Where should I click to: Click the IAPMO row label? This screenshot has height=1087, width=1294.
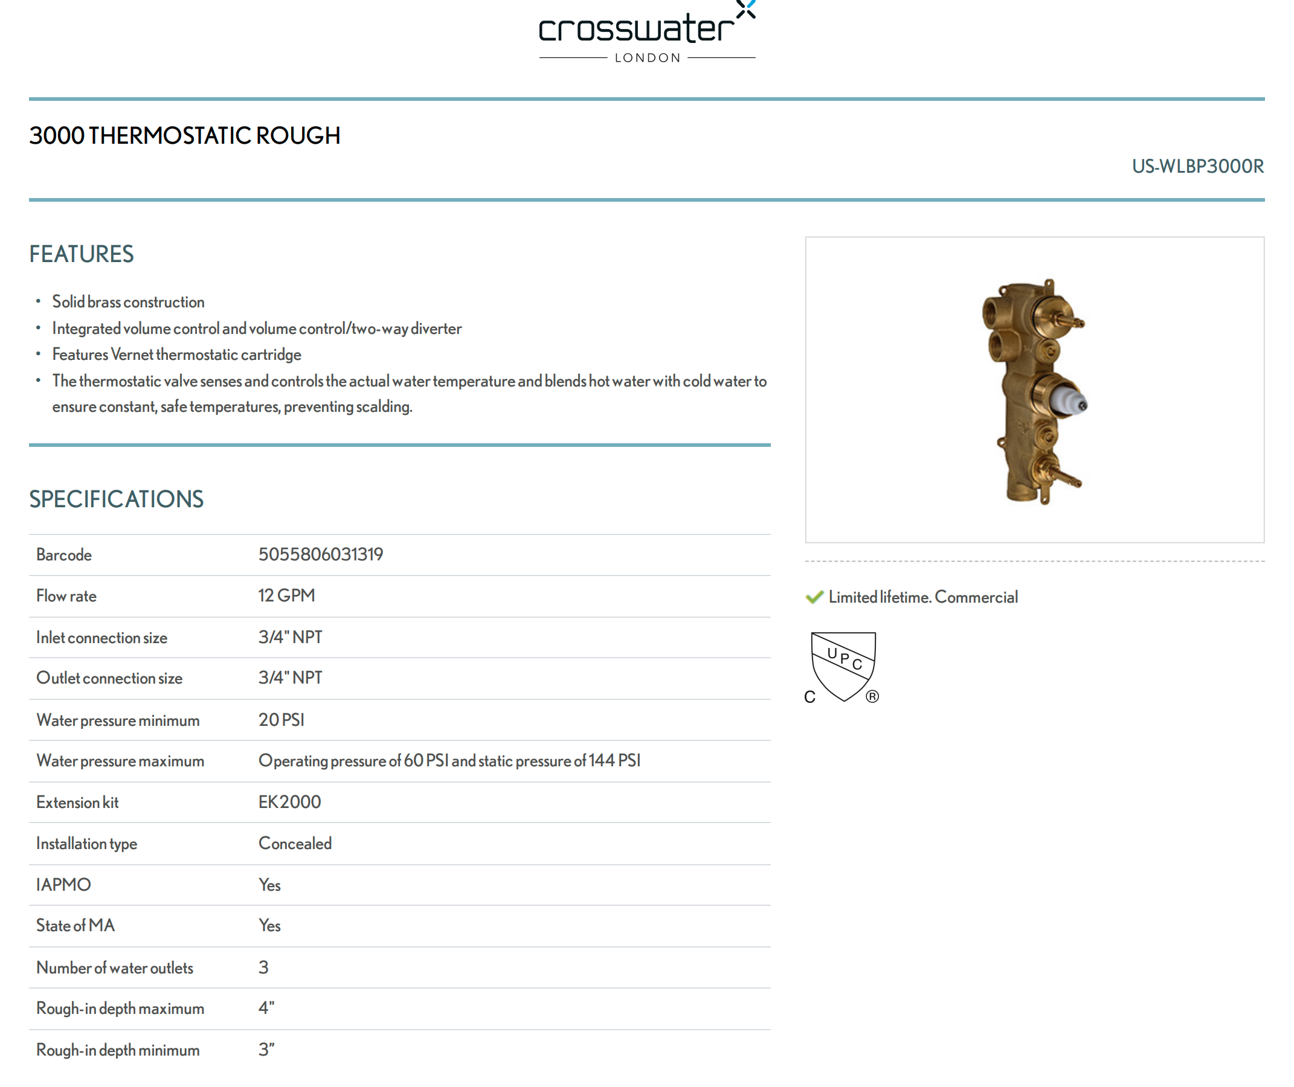click(63, 885)
